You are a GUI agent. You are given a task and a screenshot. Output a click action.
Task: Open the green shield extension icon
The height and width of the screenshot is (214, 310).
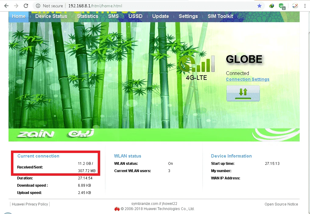(x=282, y=6)
